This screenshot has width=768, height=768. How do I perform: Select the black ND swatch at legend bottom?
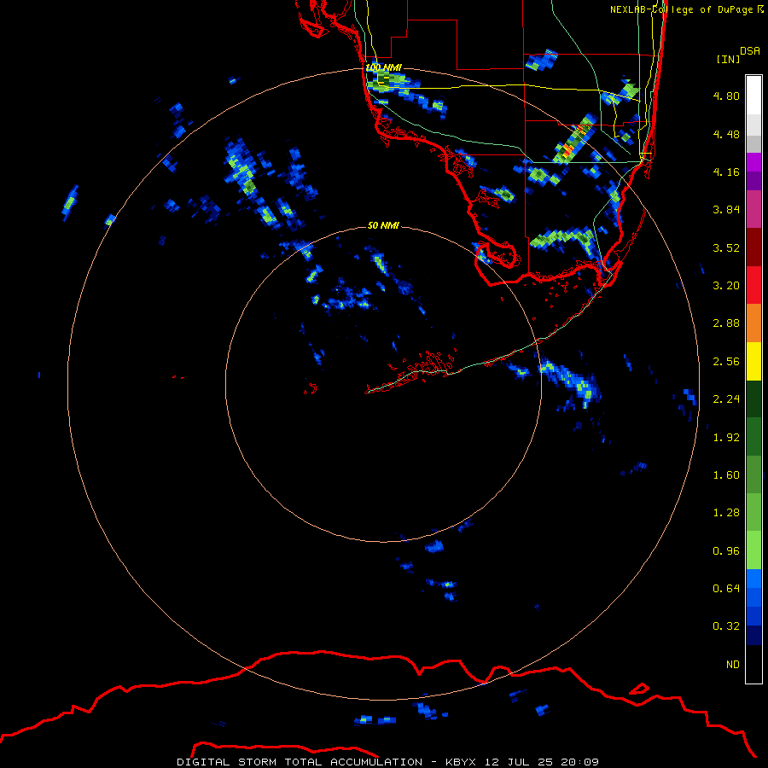753,664
